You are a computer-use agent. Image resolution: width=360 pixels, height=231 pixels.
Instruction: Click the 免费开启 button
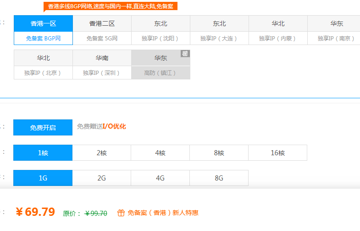coord(43,127)
